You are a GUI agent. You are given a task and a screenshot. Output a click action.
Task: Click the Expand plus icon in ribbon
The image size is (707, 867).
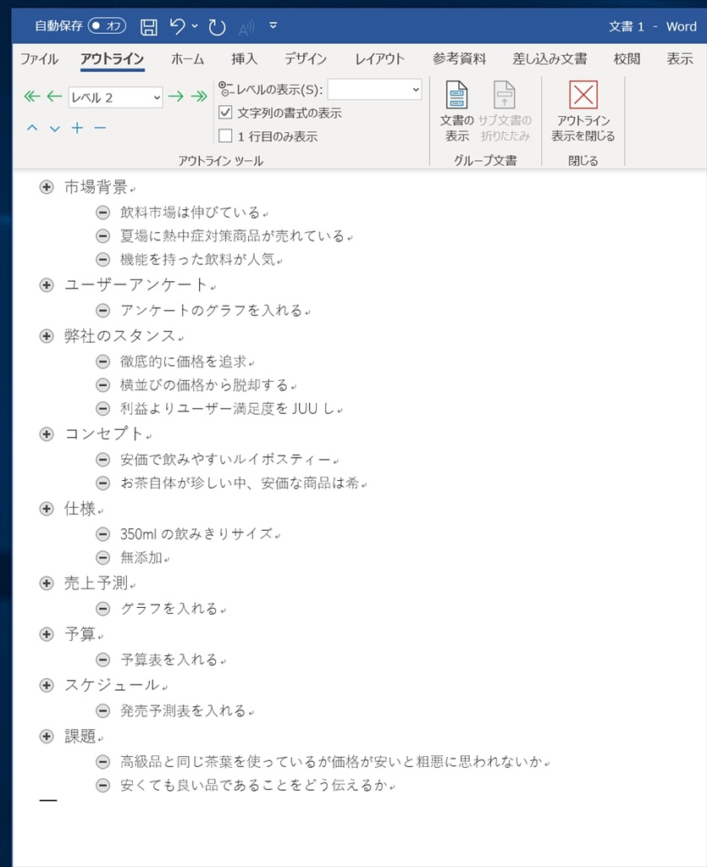(77, 129)
